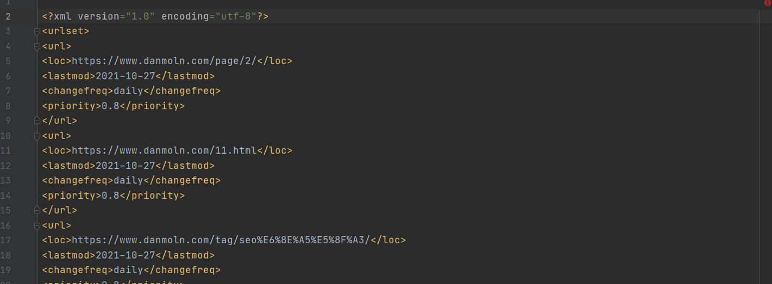Fold the second url block on line 10
The height and width of the screenshot is (284, 772).
coord(37,136)
